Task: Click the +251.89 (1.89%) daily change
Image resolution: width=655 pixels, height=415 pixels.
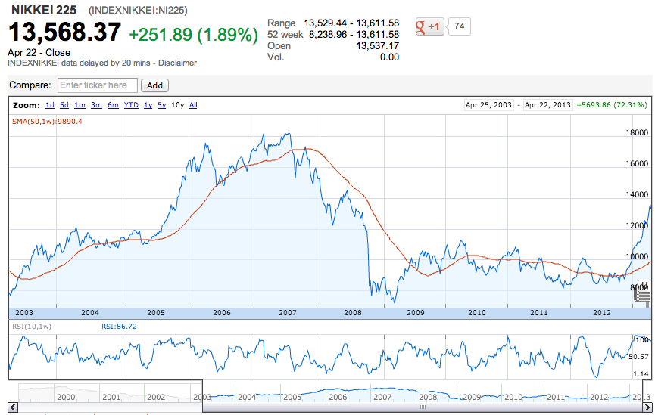Action: 194,35
